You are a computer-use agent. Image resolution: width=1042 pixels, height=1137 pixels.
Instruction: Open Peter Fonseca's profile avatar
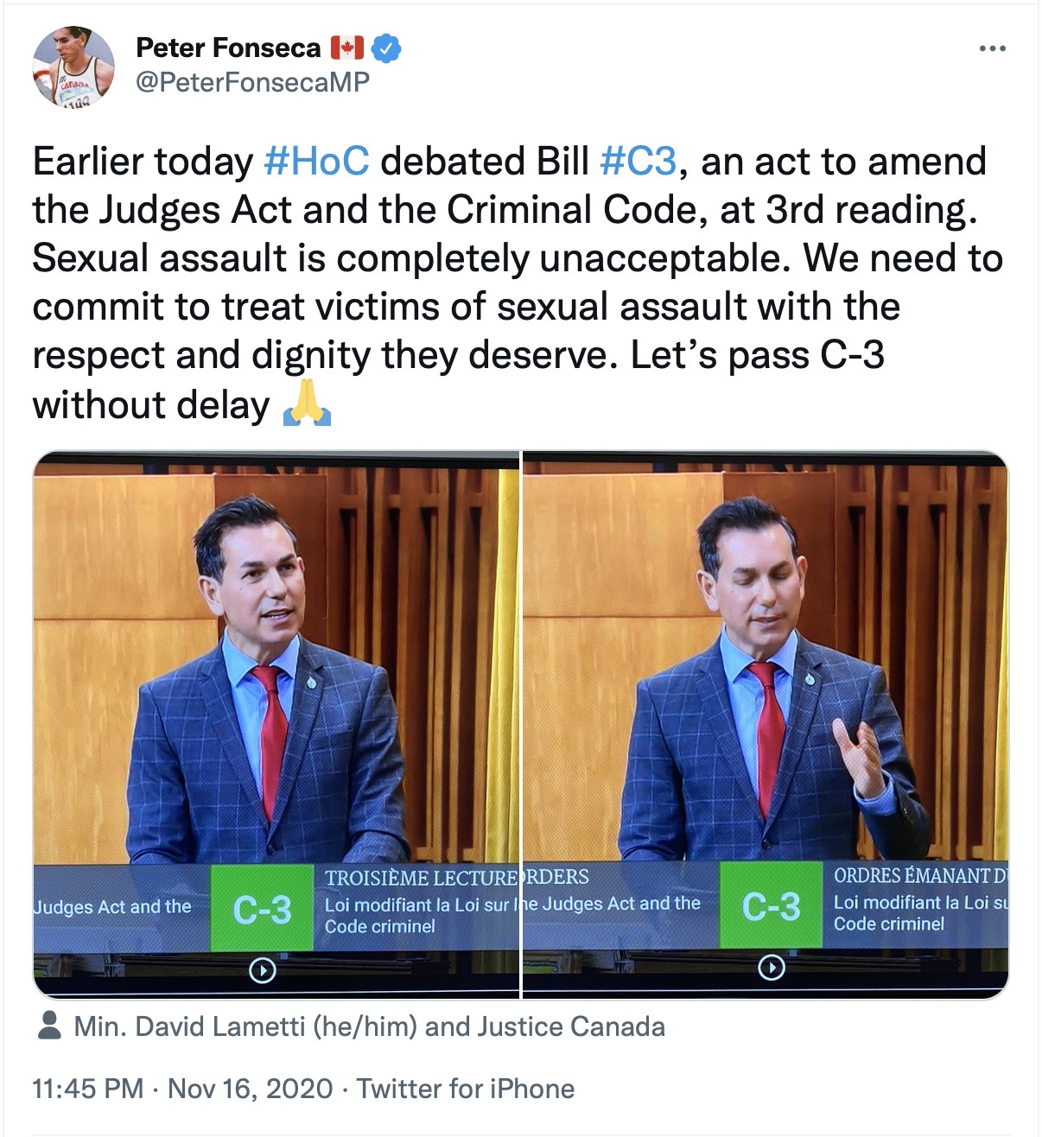(73, 67)
